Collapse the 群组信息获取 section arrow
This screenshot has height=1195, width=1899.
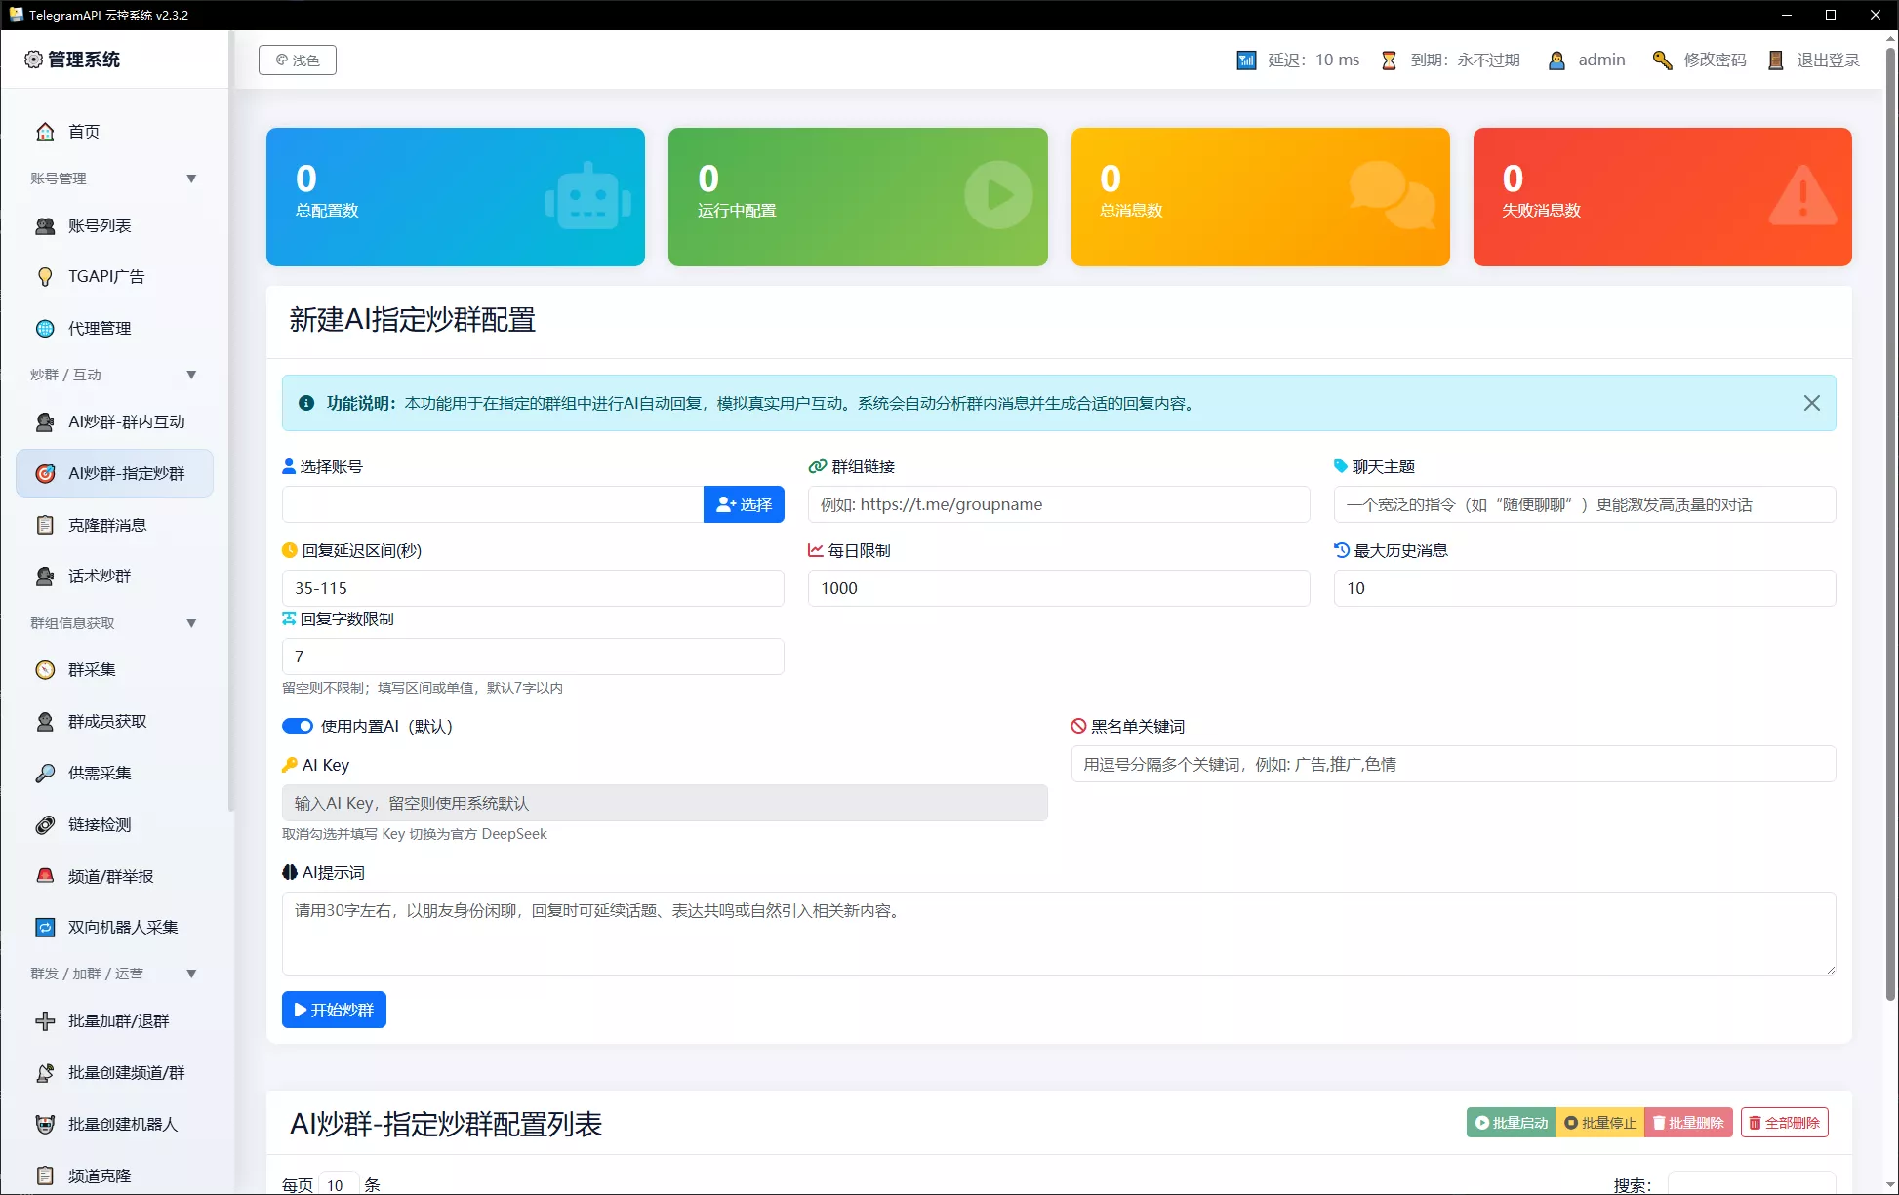[x=191, y=623]
